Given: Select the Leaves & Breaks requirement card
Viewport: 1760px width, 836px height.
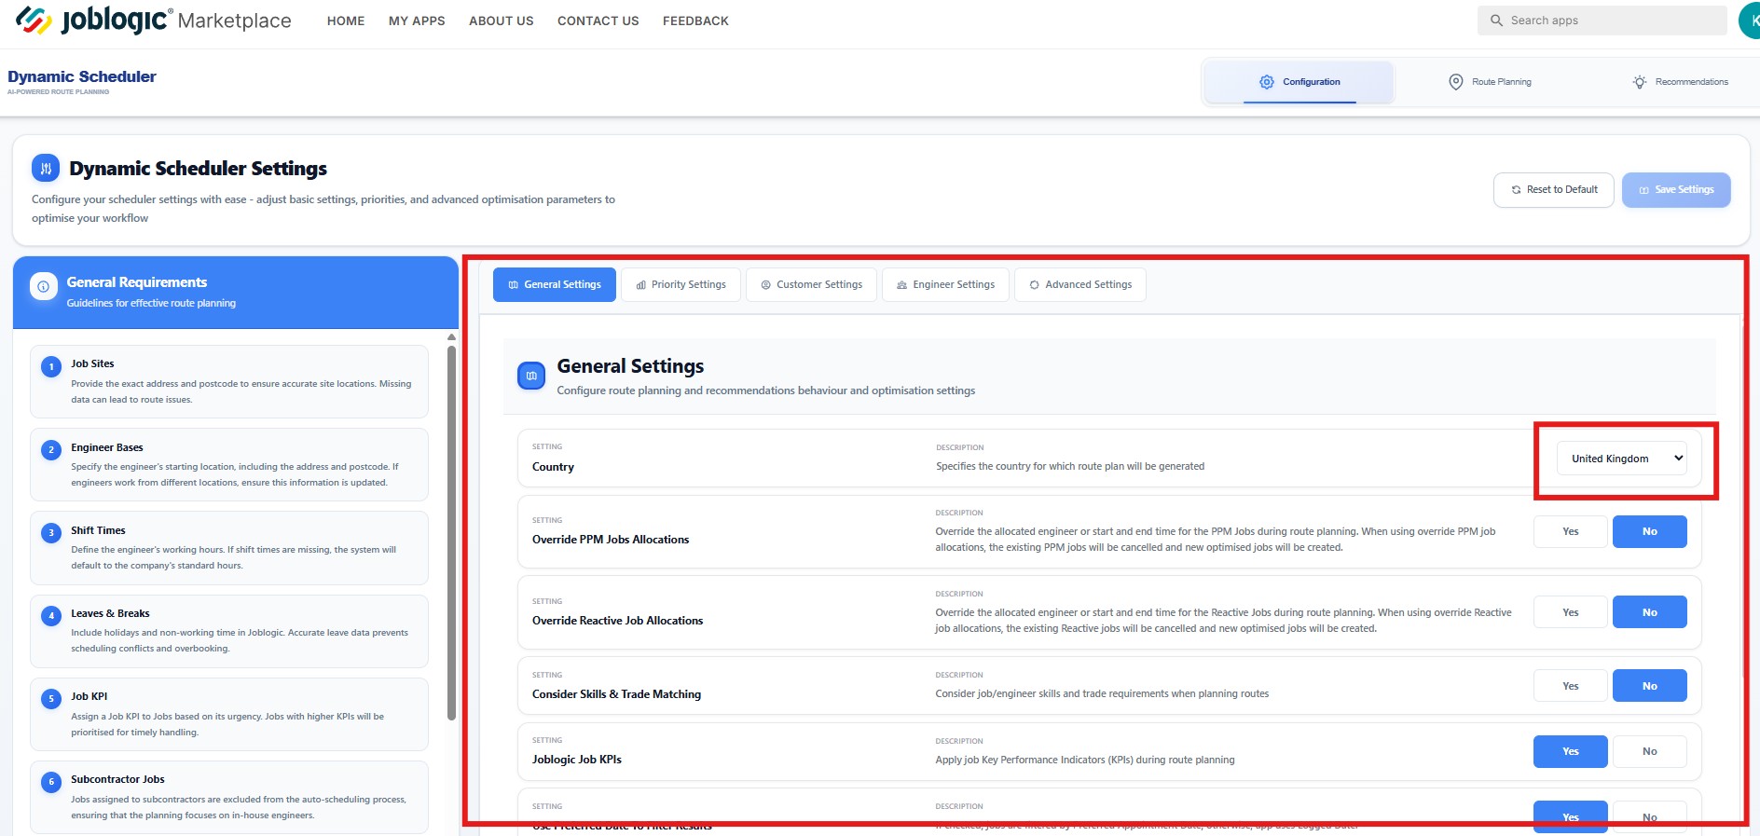Looking at the screenshot, I should pos(229,631).
